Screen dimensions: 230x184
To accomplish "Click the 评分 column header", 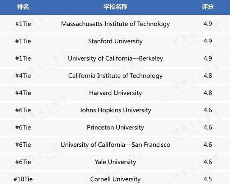I will (x=207, y=7).
